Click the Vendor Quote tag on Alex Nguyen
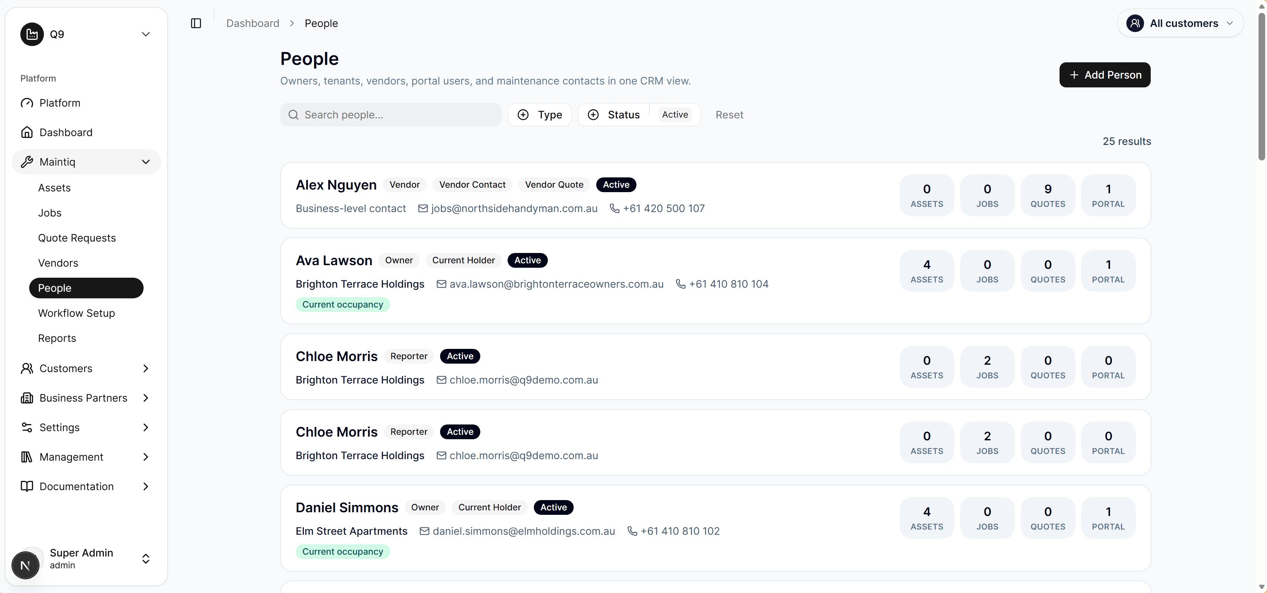Image resolution: width=1267 pixels, height=593 pixels. [x=554, y=184]
